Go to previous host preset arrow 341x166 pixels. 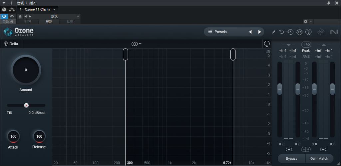tap(25, 16)
